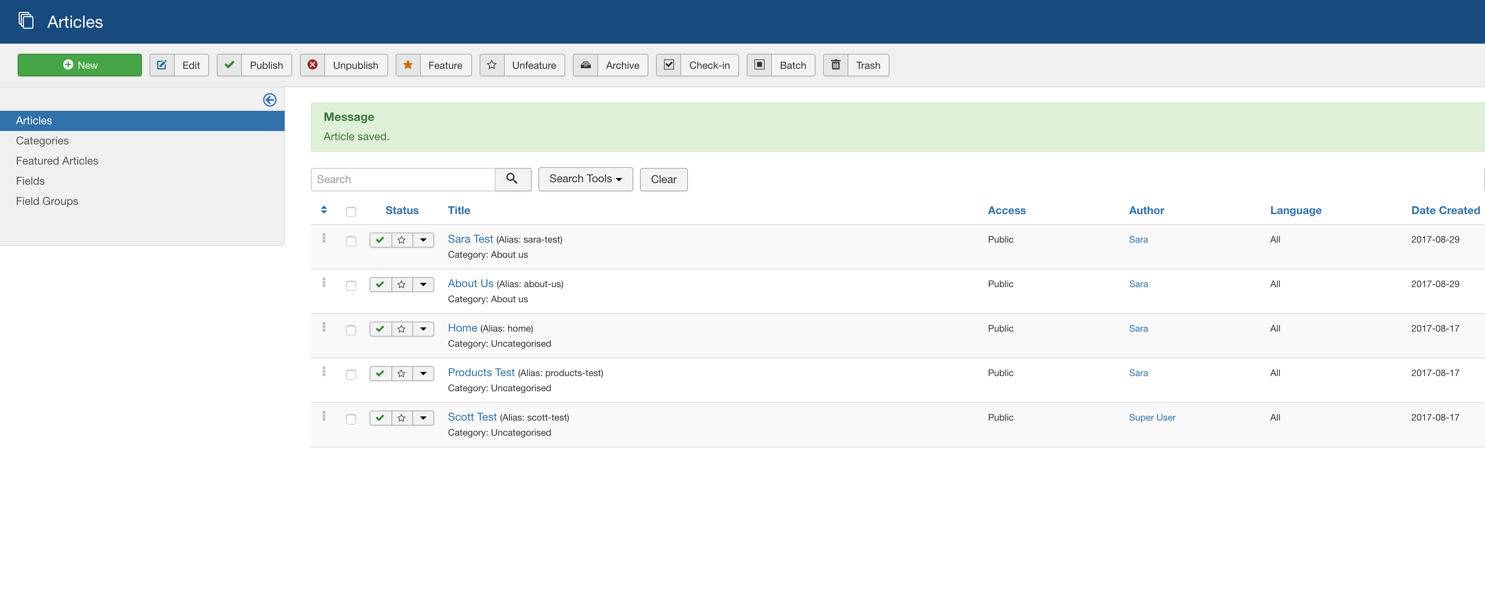Click into the Search input field
Viewport: 1485px width, 591px height.
pos(403,179)
